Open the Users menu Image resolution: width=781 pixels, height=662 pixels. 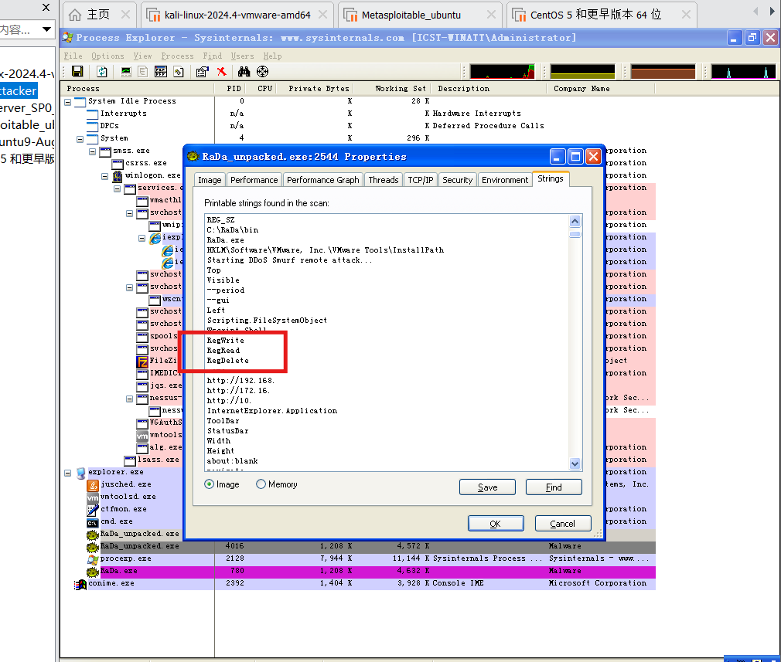[x=243, y=56]
